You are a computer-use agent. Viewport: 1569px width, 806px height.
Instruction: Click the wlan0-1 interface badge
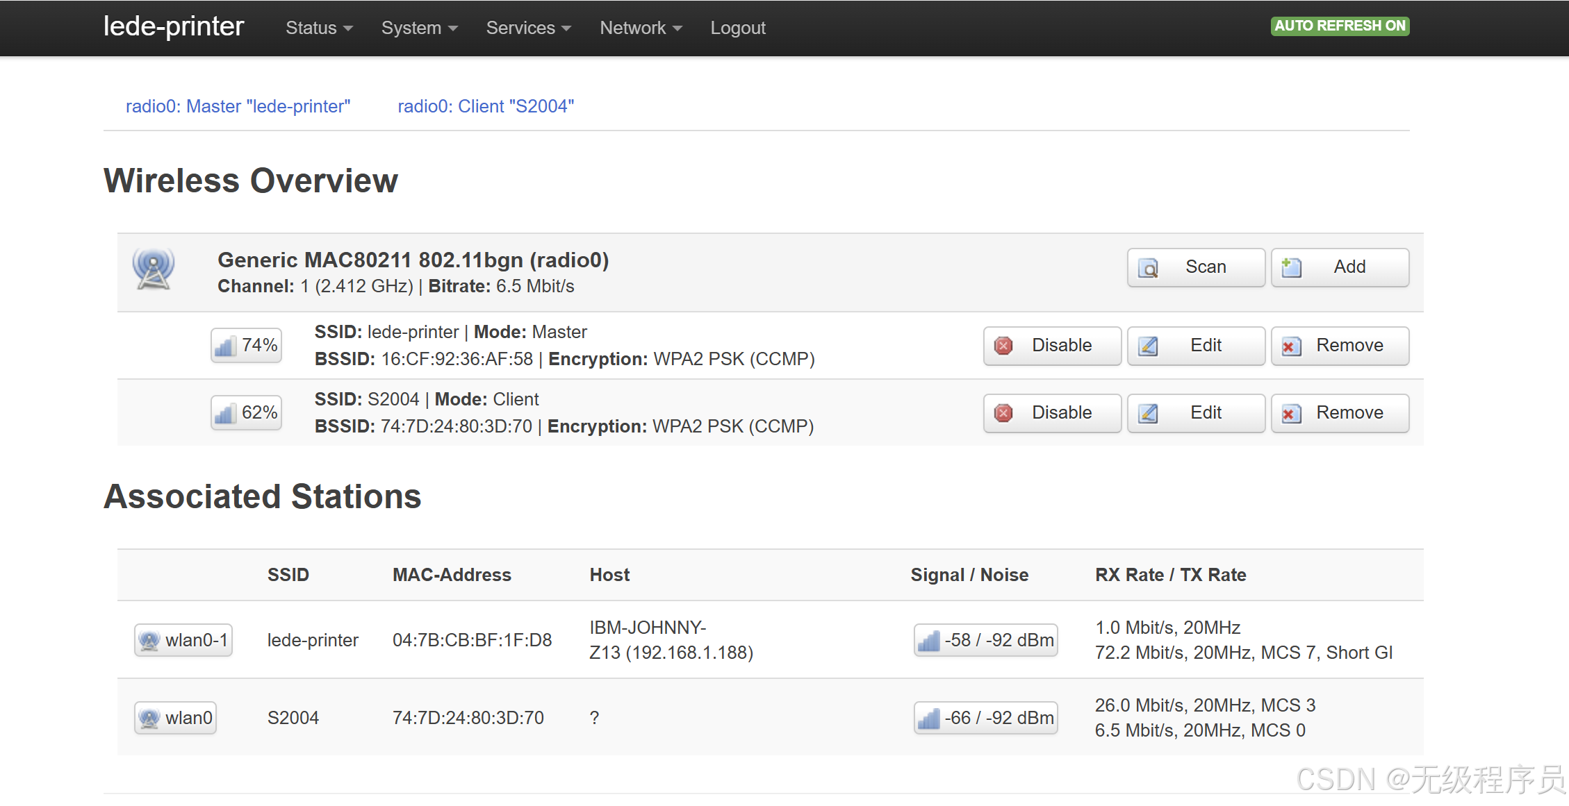[183, 640]
